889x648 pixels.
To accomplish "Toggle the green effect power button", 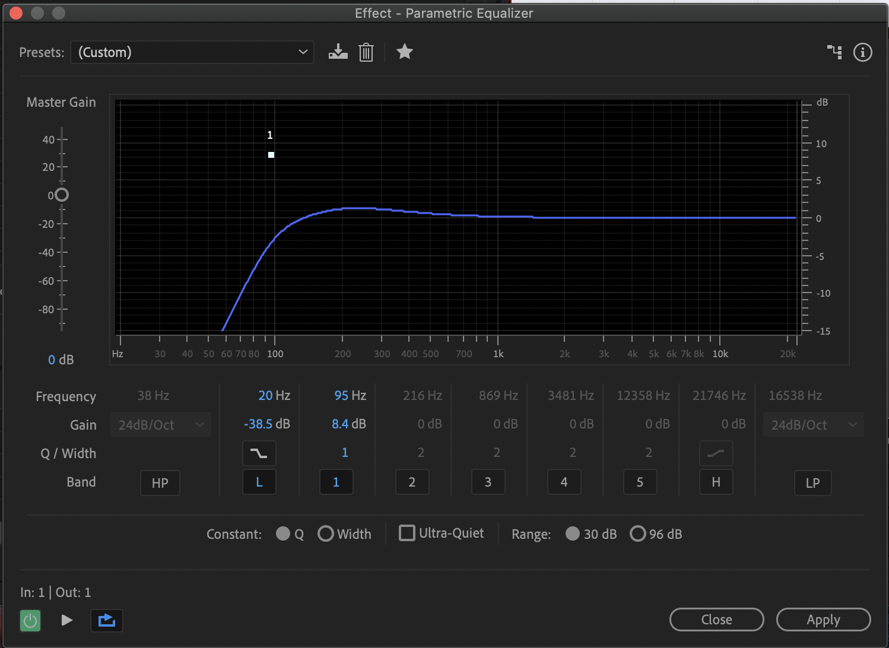I will 30,621.
